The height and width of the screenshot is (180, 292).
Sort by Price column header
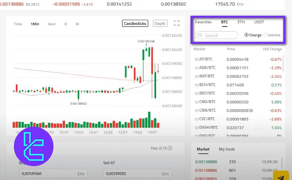[x=231, y=49]
